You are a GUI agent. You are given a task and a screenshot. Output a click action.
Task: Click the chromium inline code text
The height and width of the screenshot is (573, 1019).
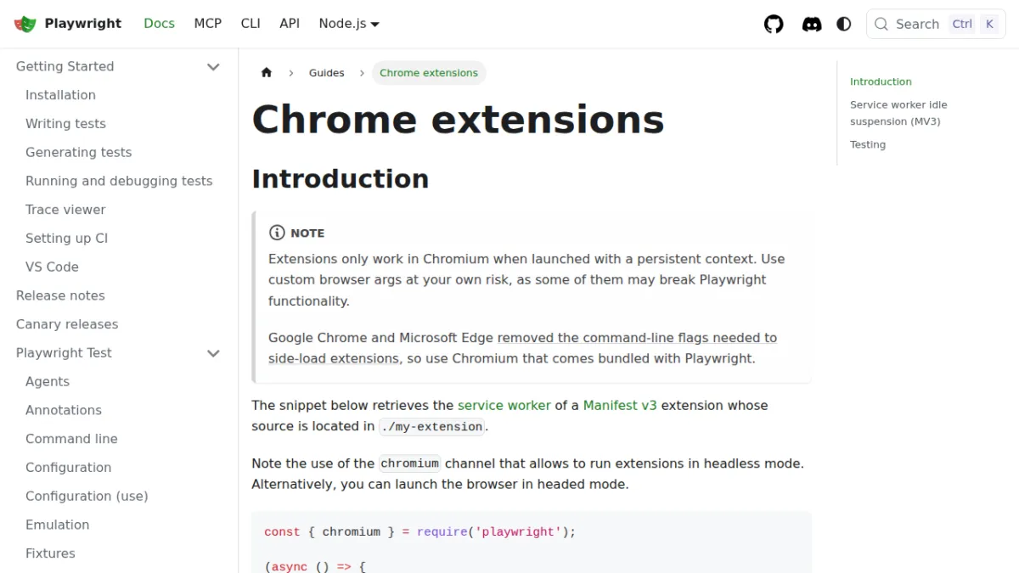click(409, 463)
